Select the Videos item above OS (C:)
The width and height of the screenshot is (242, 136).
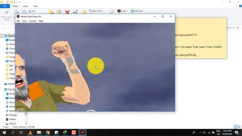tap(11, 119)
